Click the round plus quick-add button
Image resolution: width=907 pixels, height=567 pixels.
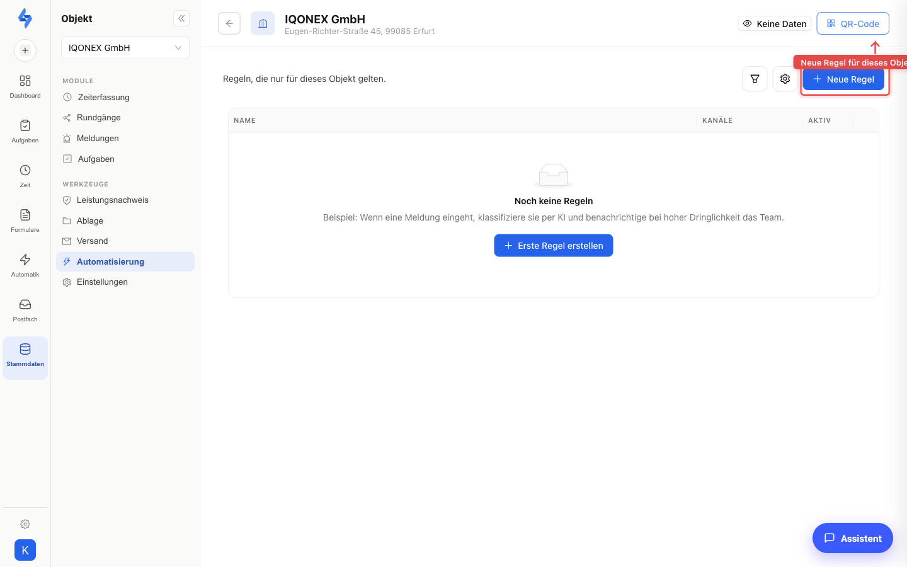tap(25, 50)
